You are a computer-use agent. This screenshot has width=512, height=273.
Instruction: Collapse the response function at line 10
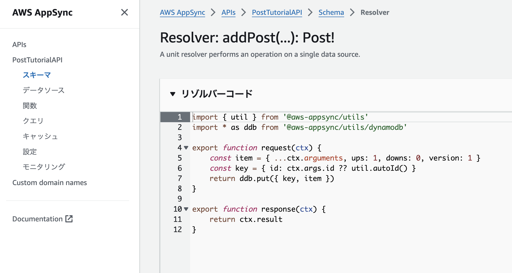click(186, 209)
